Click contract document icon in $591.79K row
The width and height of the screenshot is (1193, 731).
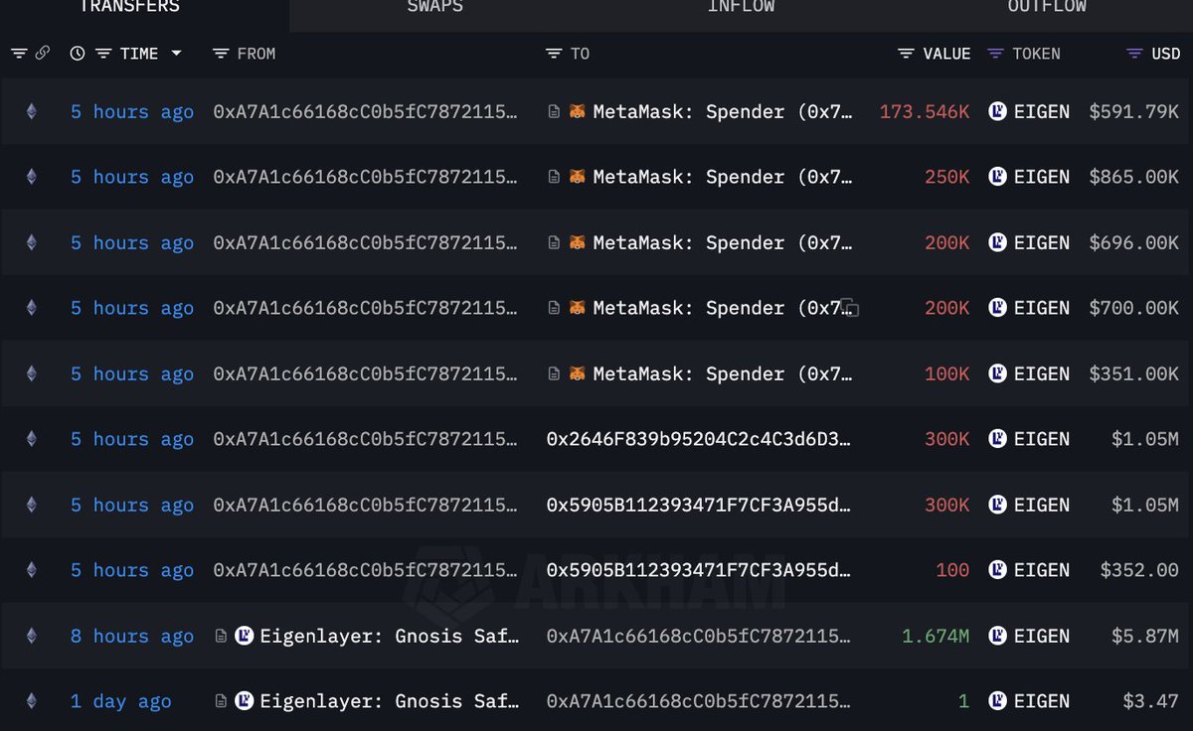click(x=554, y=111)
